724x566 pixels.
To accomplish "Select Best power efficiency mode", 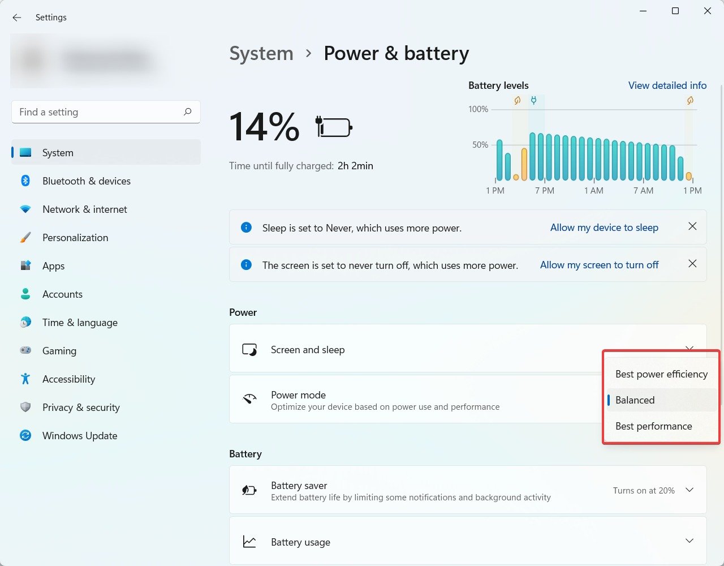I will pos(661,374).
